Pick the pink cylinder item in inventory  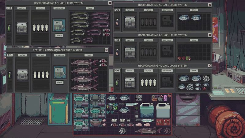point(165,98)
